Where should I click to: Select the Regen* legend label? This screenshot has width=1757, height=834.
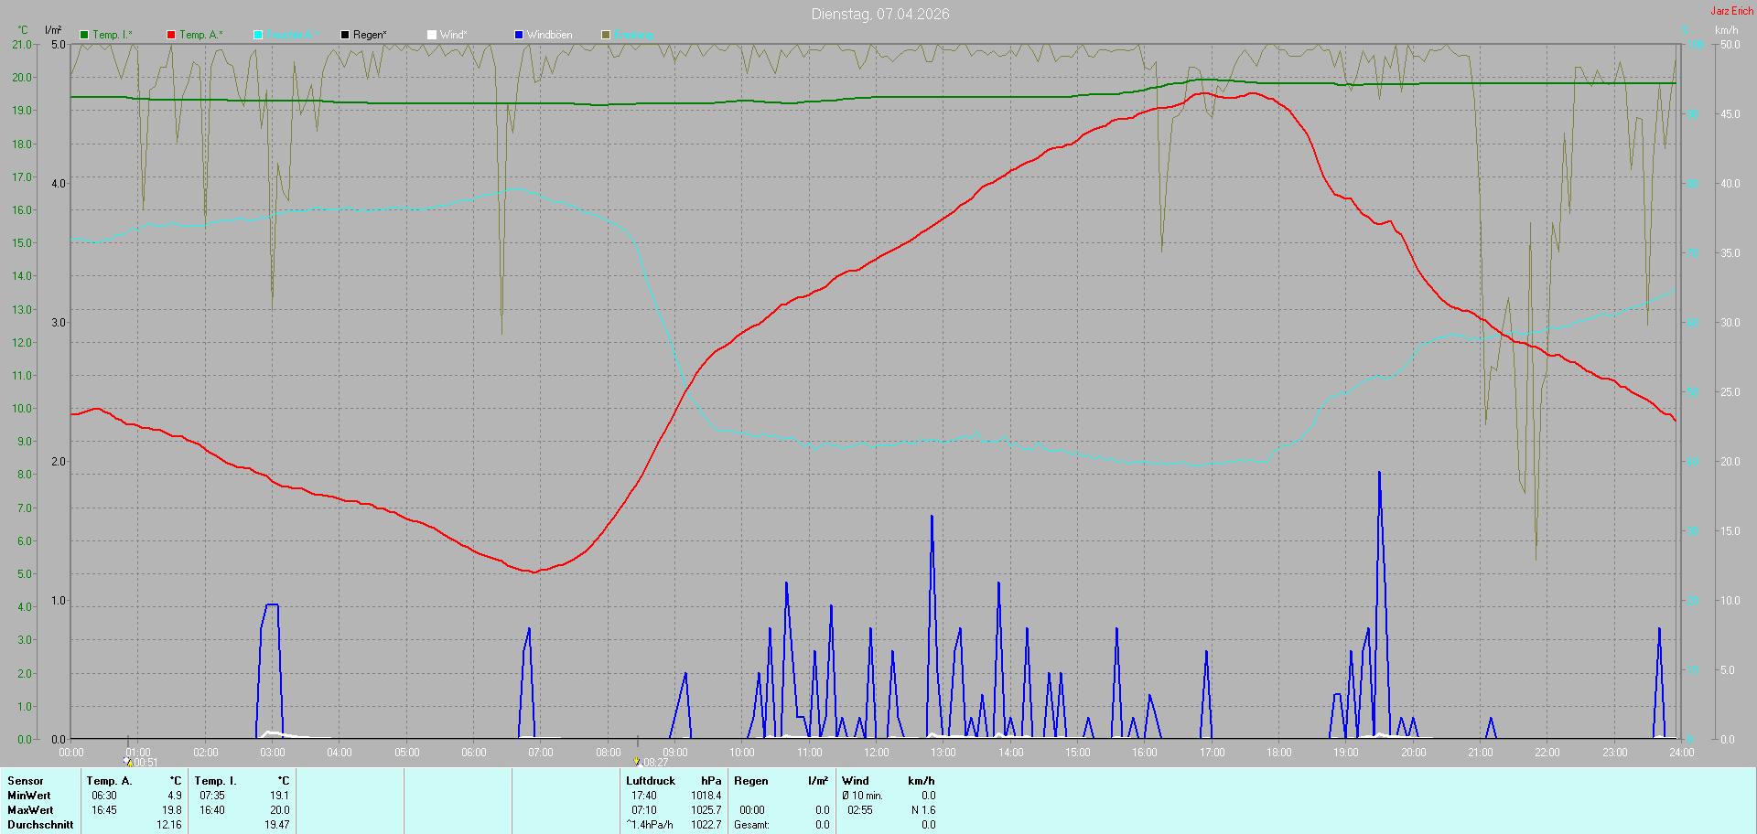(370, 35)
